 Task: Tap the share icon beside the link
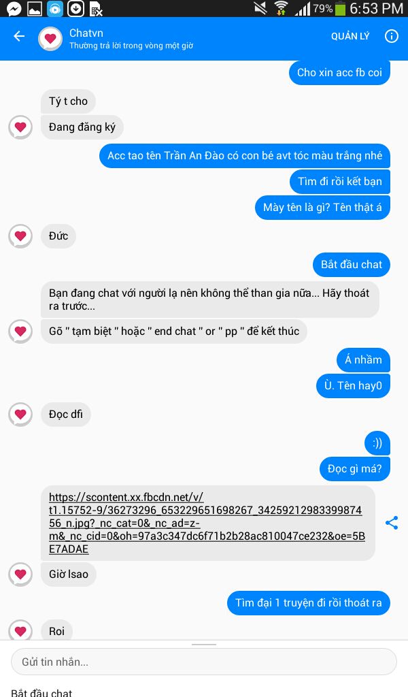pos(392,523)
